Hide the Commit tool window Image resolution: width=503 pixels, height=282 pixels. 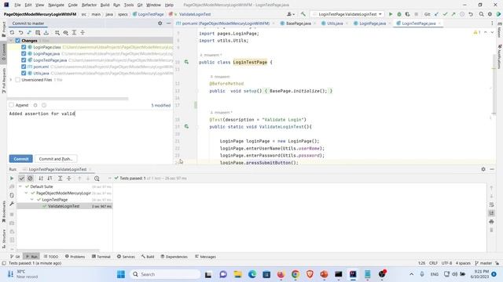tap(168, 23)
